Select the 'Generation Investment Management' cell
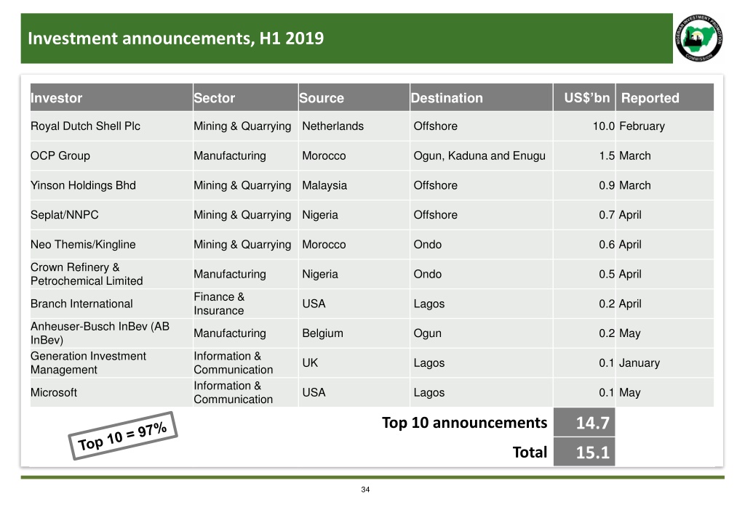 (111, 362)
